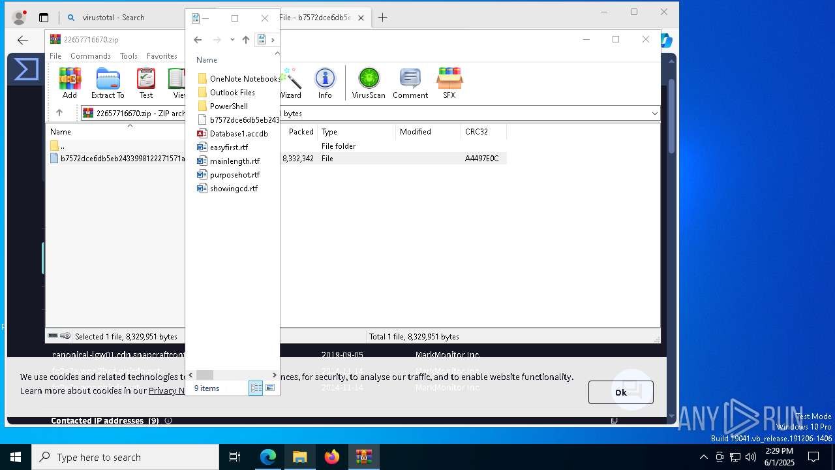Open the File menu in WinRAR

[x=55, y=56]
